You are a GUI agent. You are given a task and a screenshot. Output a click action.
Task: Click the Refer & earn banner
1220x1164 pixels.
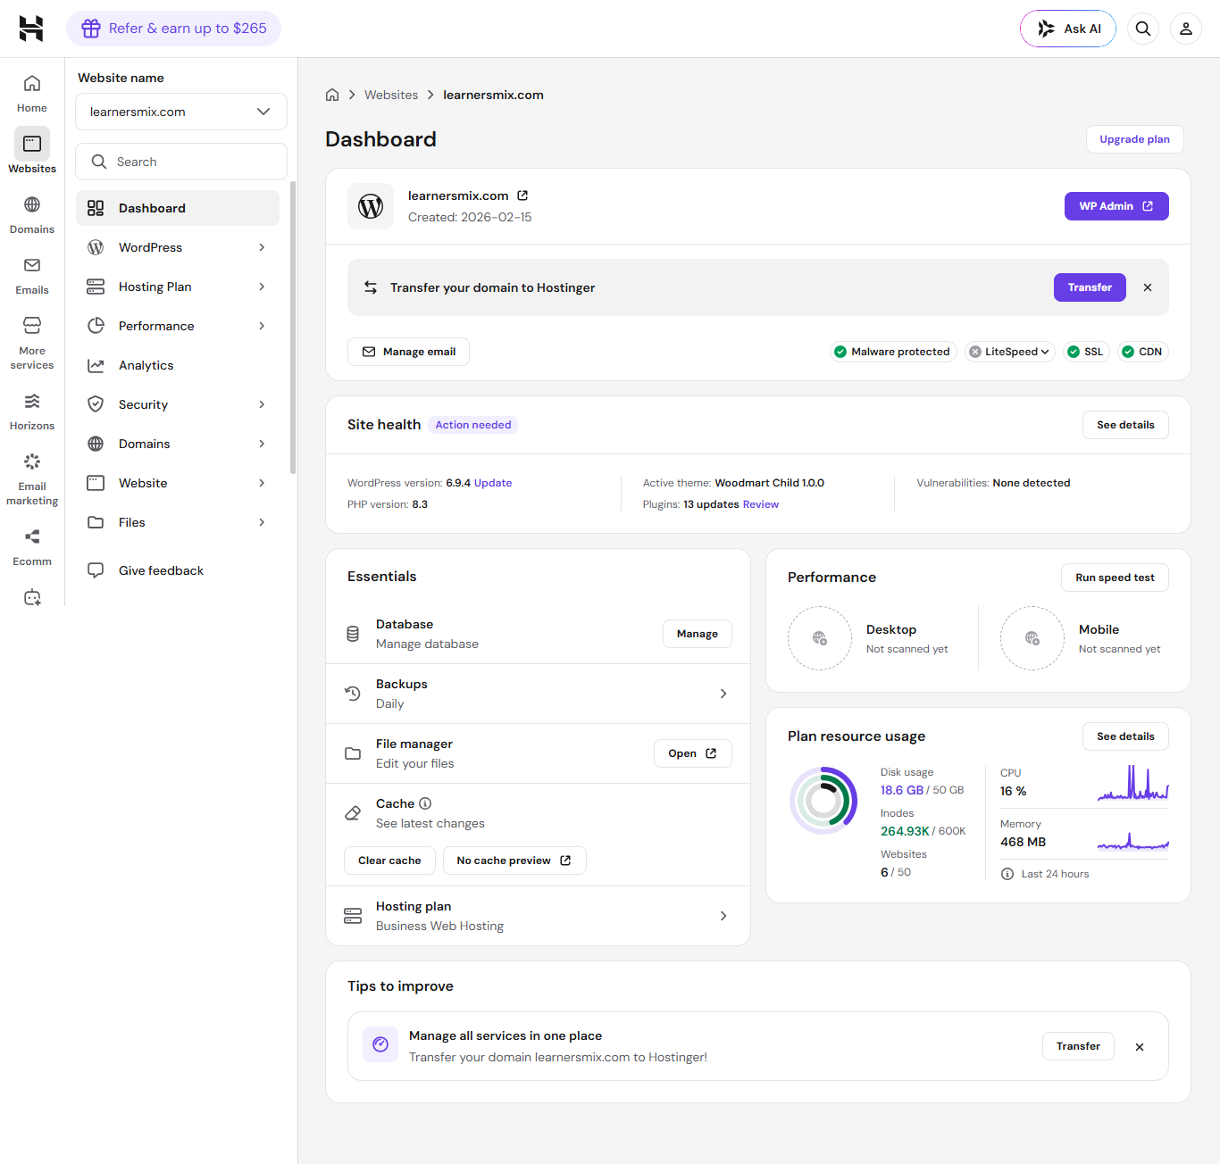click(173, 29)
